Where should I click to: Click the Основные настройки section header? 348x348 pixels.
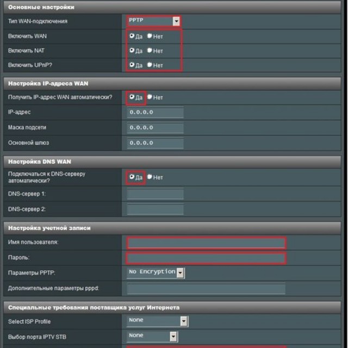172,7
